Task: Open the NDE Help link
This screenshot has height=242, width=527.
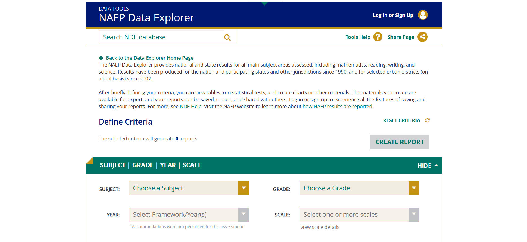Action: 190,107
